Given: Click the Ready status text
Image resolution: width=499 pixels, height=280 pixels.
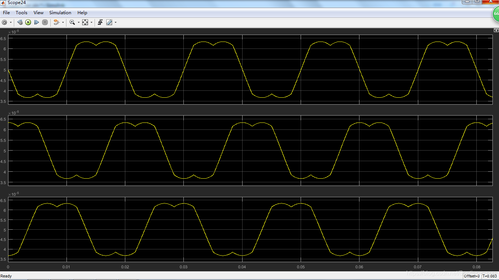Looking at the screenshot, I should pyautogui.click(x=6, y=276).
